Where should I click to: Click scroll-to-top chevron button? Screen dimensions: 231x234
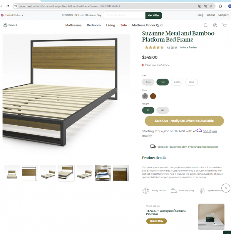point(226,188)
